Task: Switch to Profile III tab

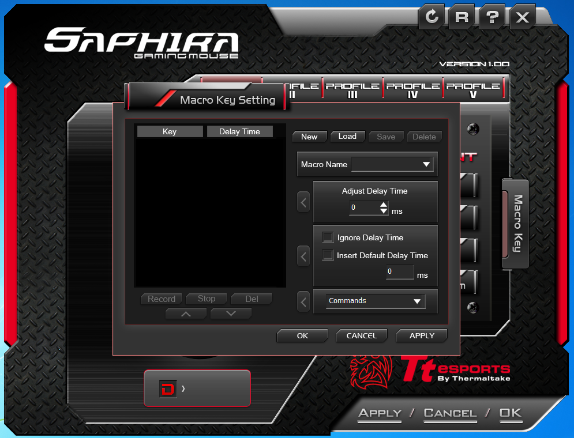Action: pyautogui.click(x=352, y=89)
